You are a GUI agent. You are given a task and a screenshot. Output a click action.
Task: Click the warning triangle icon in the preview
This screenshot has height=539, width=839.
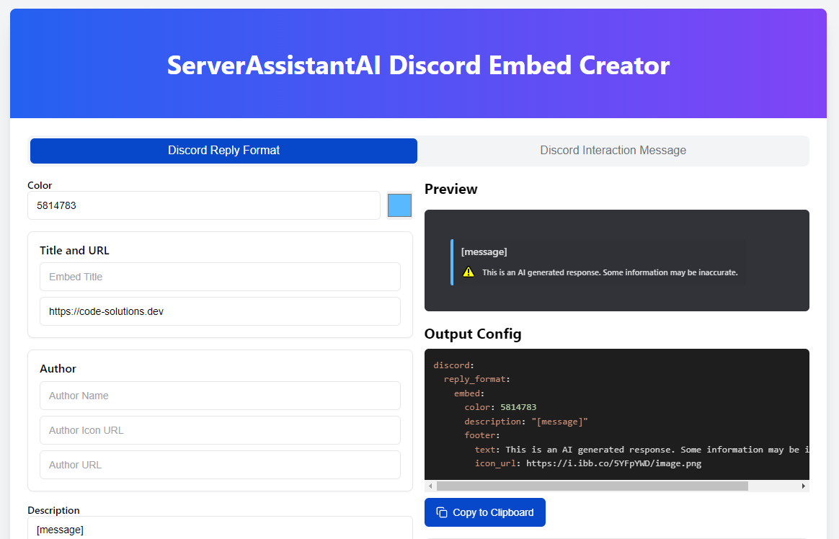pyautogui.click(x=467, y=272)
